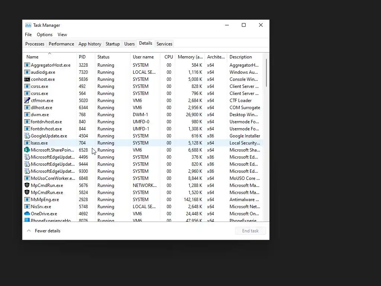
Task: Click the GoogleUpdate.exe installer icon
Action: tap(27, 136)
